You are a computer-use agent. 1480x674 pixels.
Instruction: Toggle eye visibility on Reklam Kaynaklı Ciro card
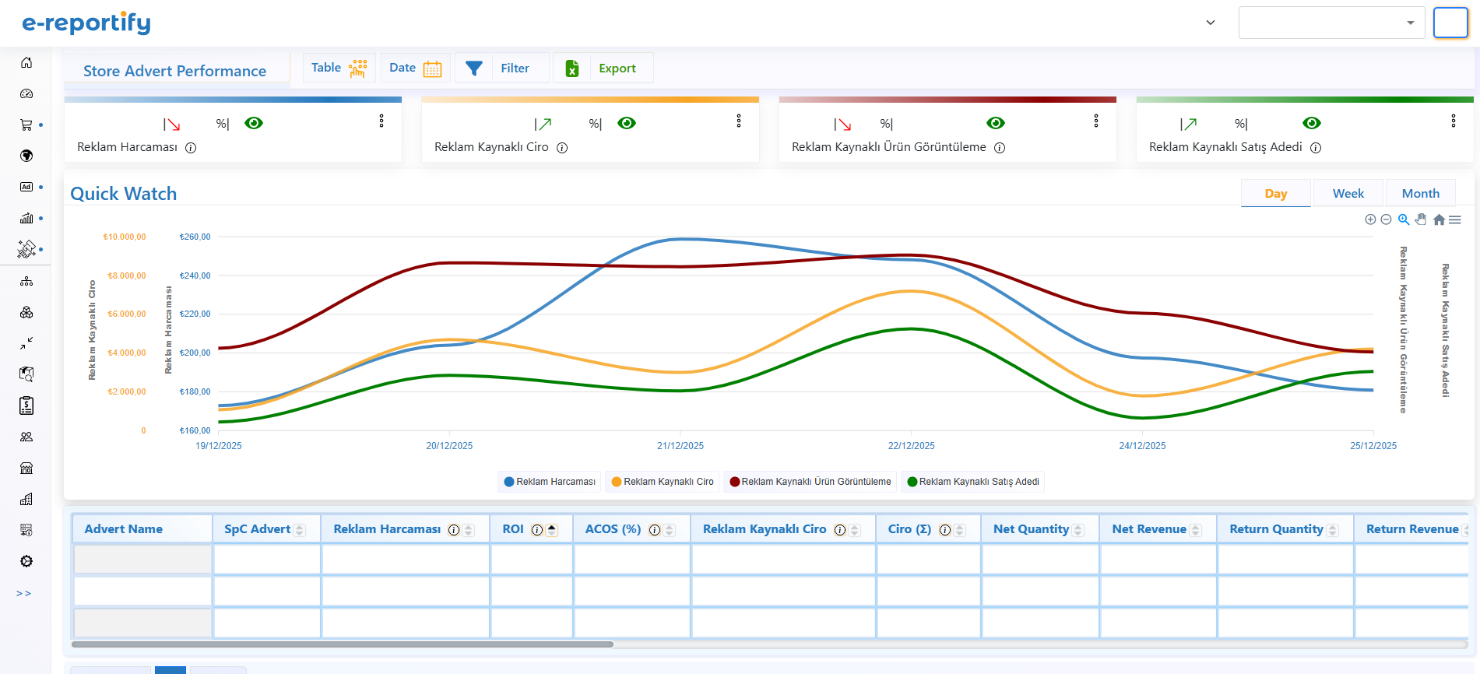point(627,123)
